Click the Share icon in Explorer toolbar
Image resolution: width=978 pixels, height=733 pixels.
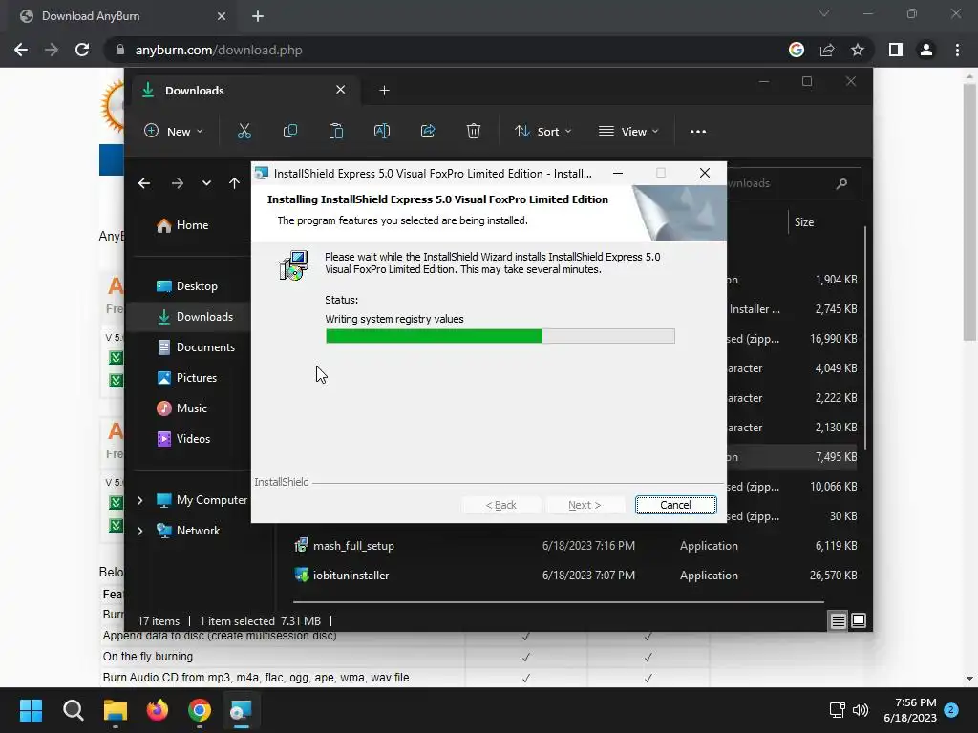pyautogui.click(x=428, y=132)
